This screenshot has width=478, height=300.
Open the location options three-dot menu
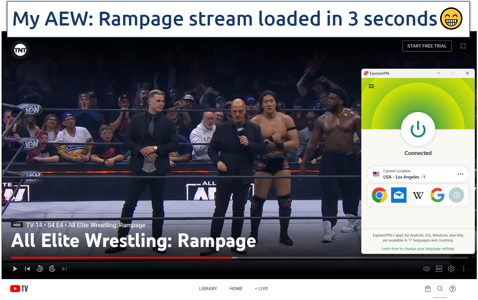coord(460,174)
